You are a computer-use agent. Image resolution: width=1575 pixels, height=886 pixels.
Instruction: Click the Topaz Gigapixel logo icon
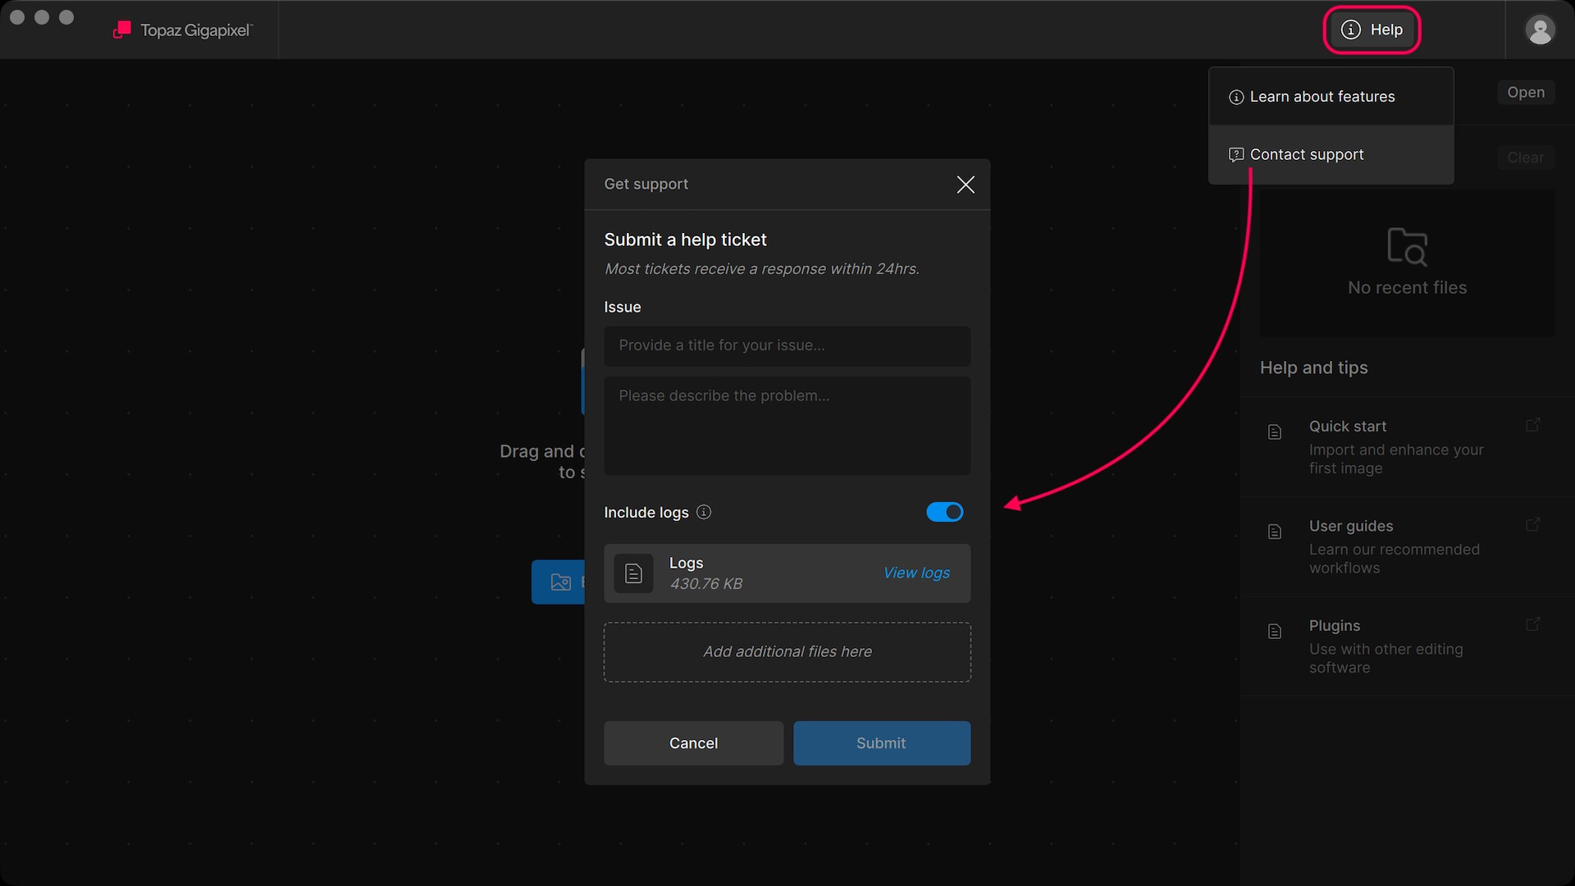tap(122, 30)
